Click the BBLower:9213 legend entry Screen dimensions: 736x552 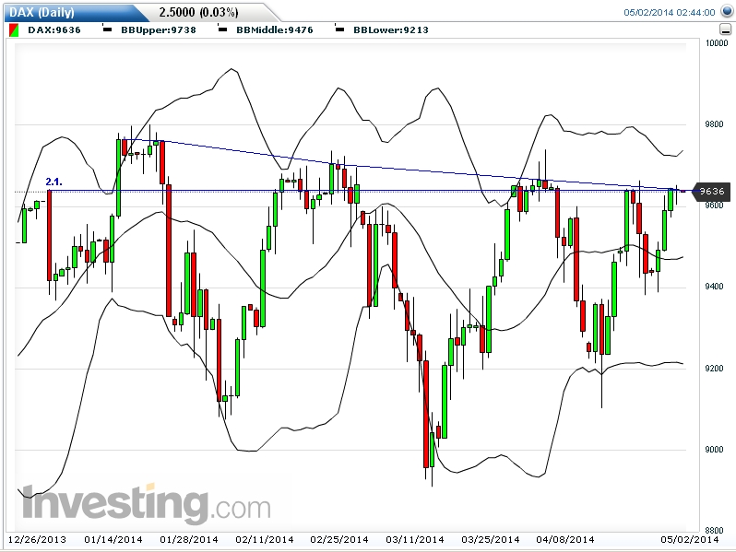click(390, 30)
